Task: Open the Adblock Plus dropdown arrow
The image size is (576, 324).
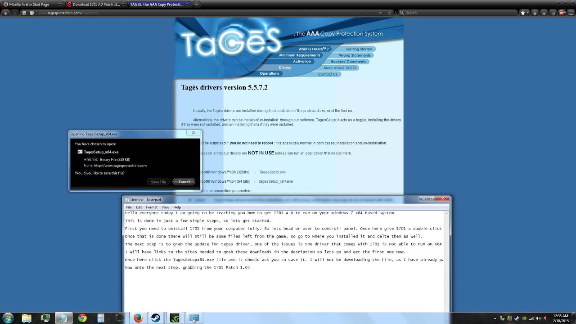Action: (x=566, y=13)
